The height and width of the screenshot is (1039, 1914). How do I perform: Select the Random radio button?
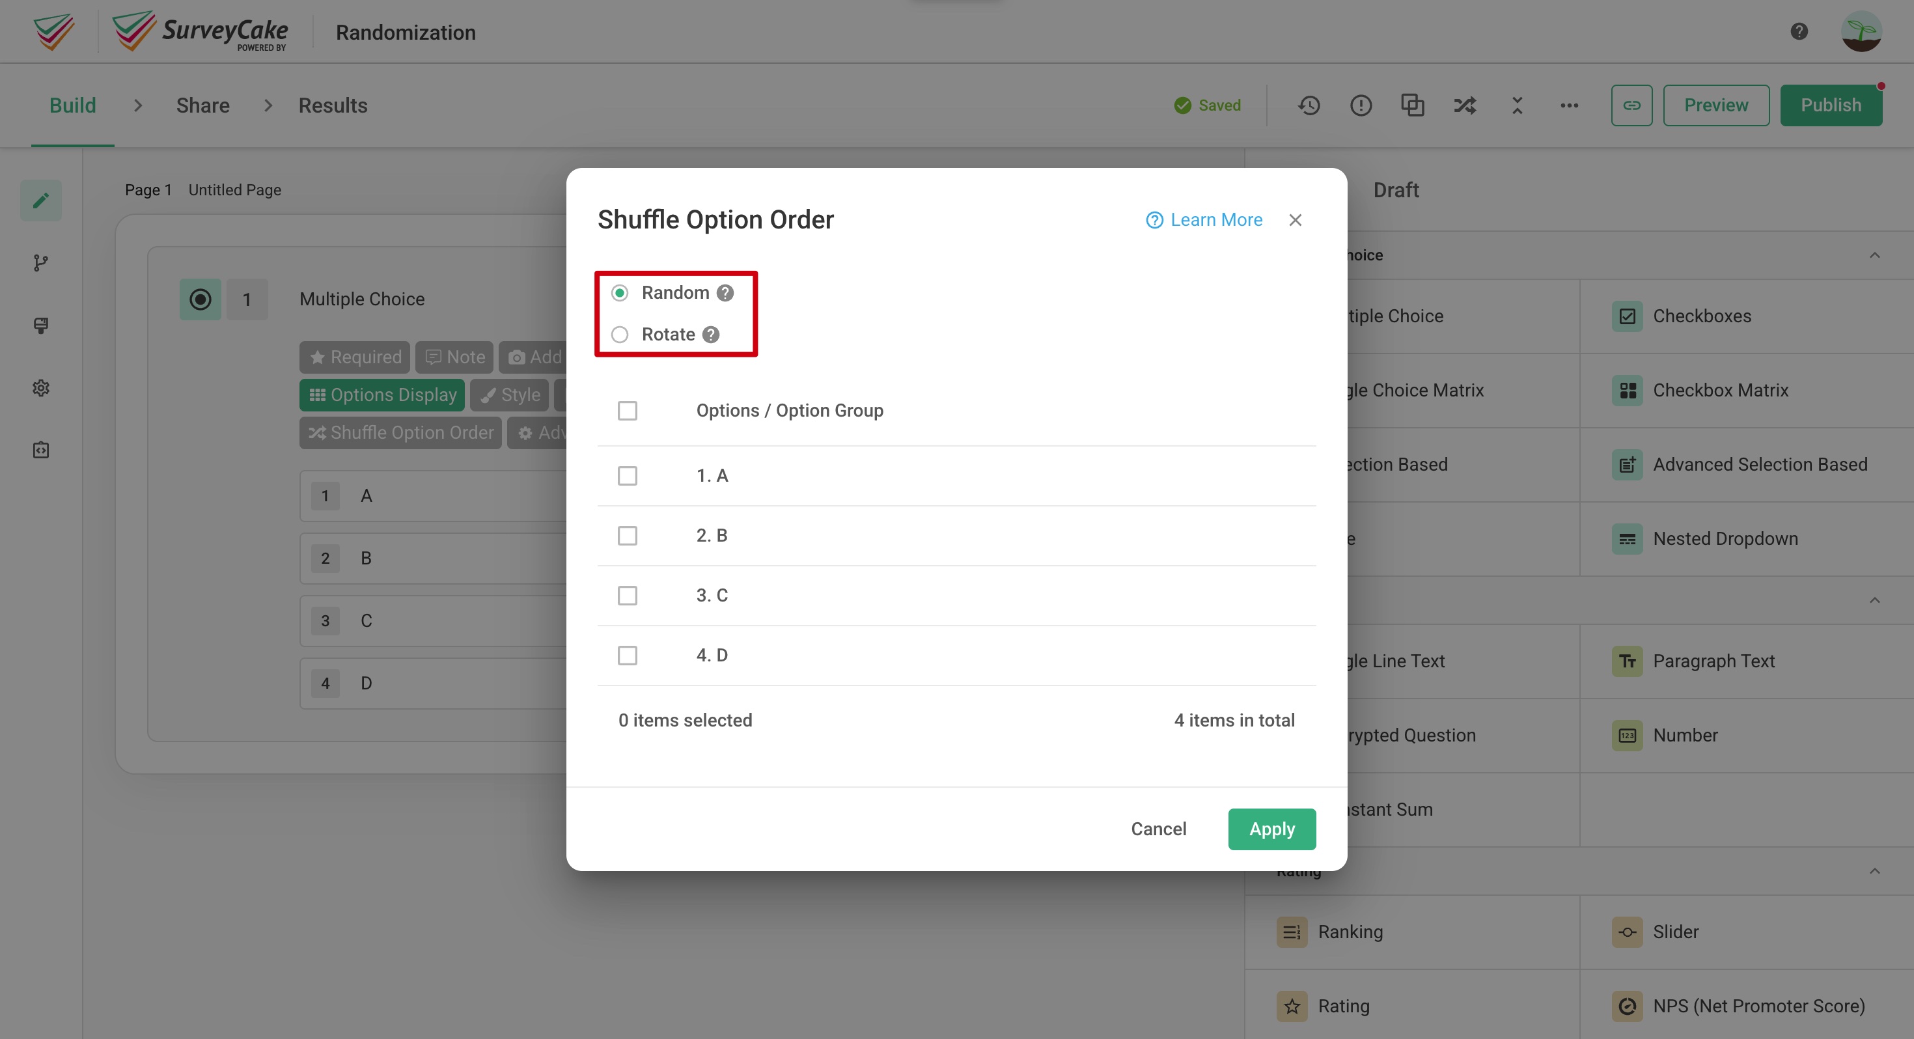[x=620, y=293]
